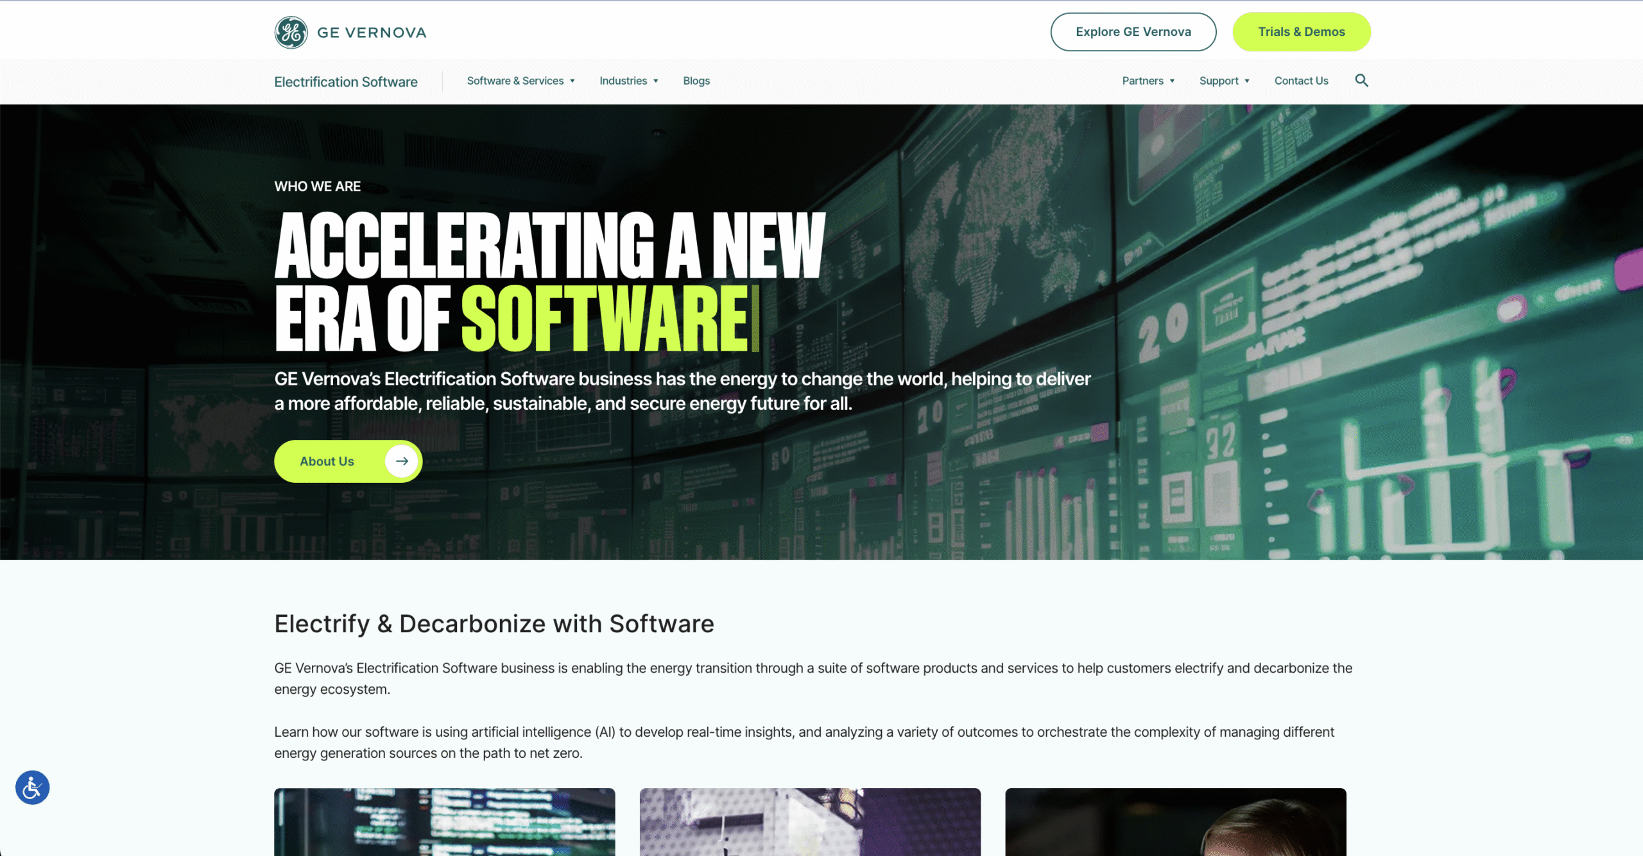This screenshot has width=1643, height=856.
Task: Select the Blogs menu item
Action: click(x=696, y=81)
